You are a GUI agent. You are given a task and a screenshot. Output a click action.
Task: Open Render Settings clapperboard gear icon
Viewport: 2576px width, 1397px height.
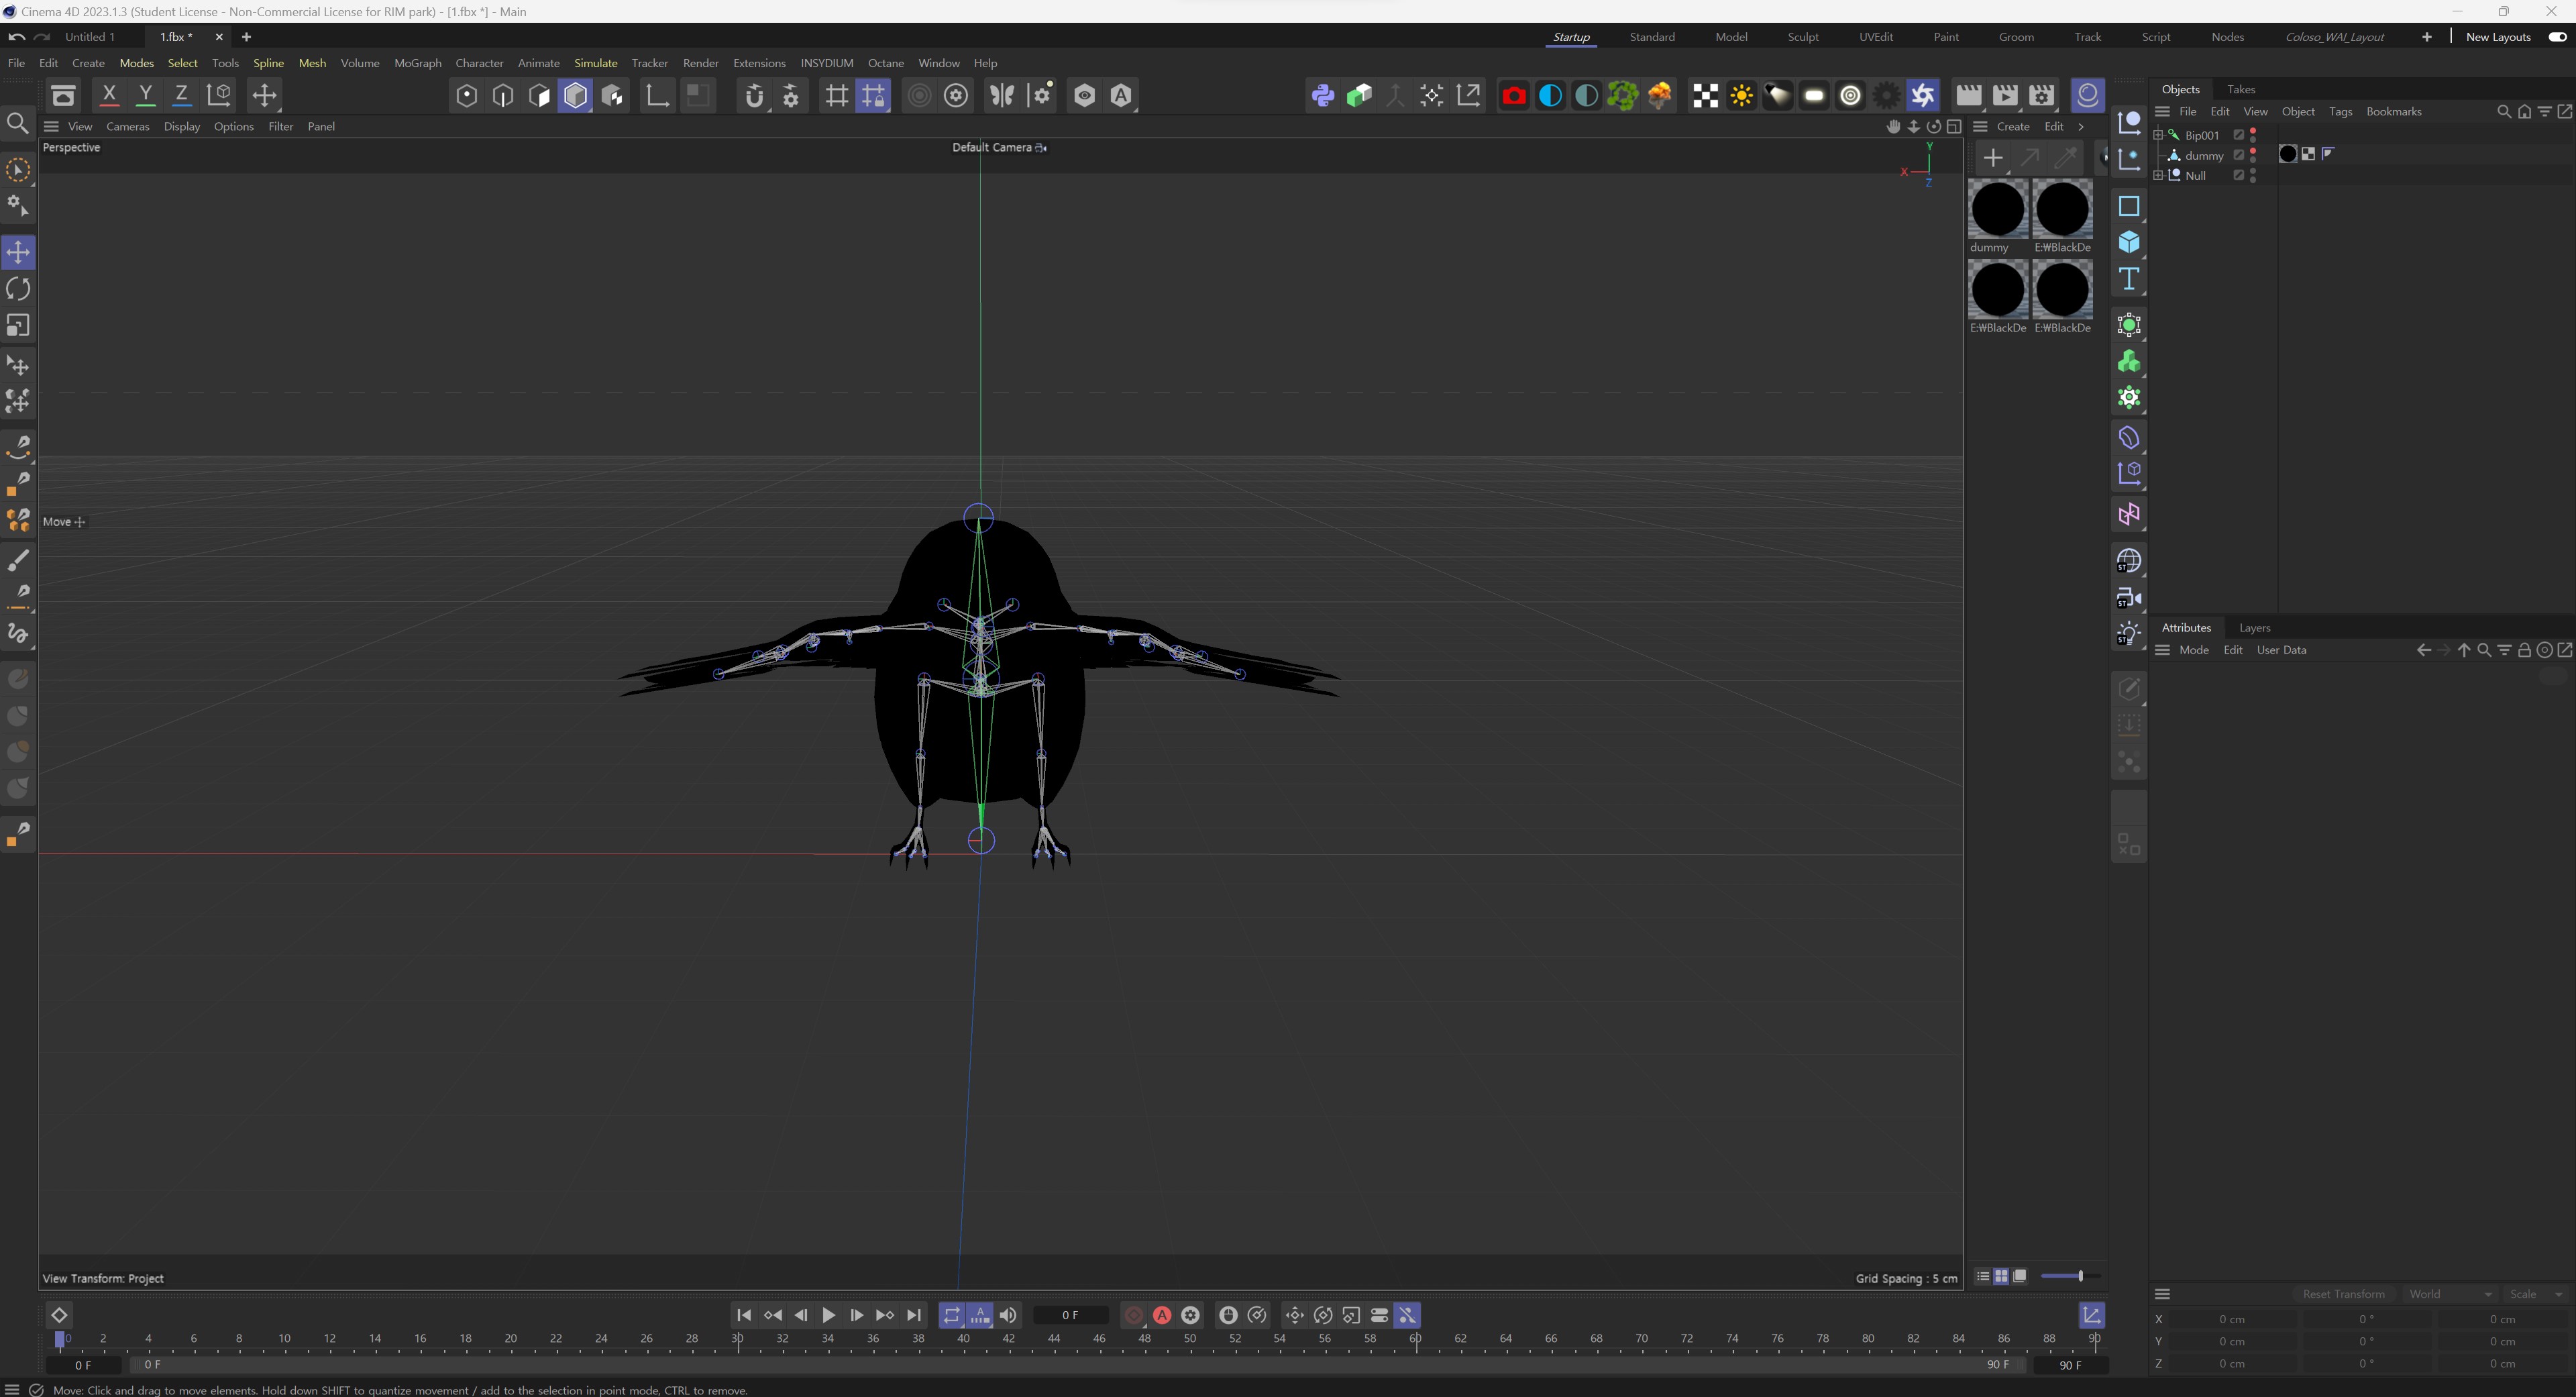click(x=2041, y=96)
